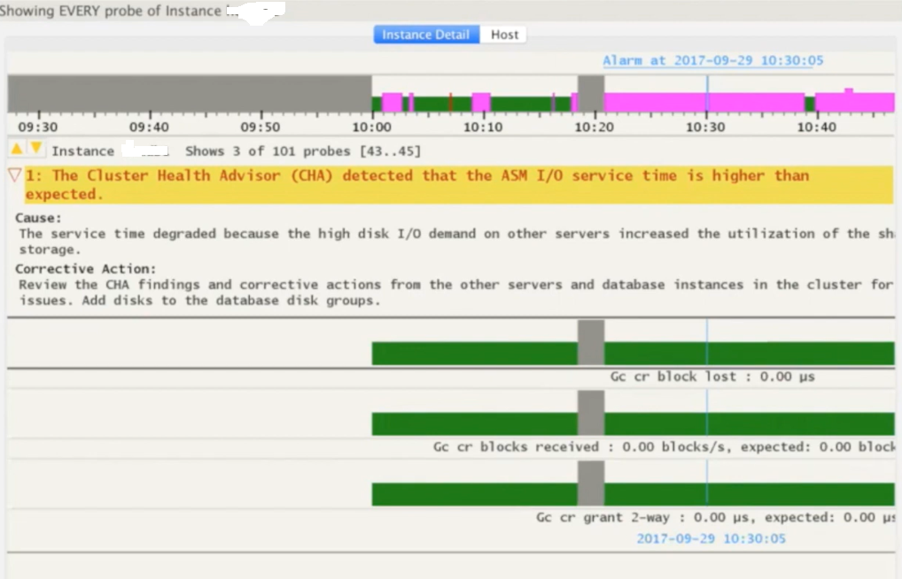Click the gray gap in Gc cr block lost bar
The height and width of the screenshot is (579, 902).
[x=590, y=343]
